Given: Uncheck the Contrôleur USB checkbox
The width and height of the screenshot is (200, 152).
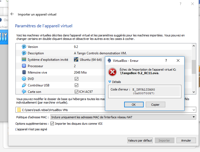Looking at the screenshot, I should tap(76, 85).
